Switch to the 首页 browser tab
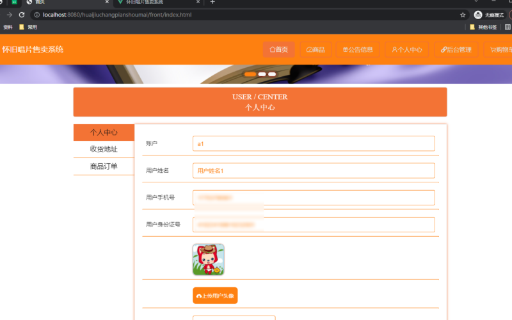 67,3
